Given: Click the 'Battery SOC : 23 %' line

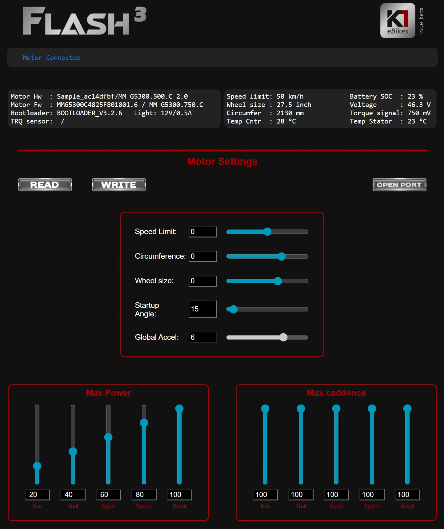Looking at the screenshot, I should click(386, 96).
